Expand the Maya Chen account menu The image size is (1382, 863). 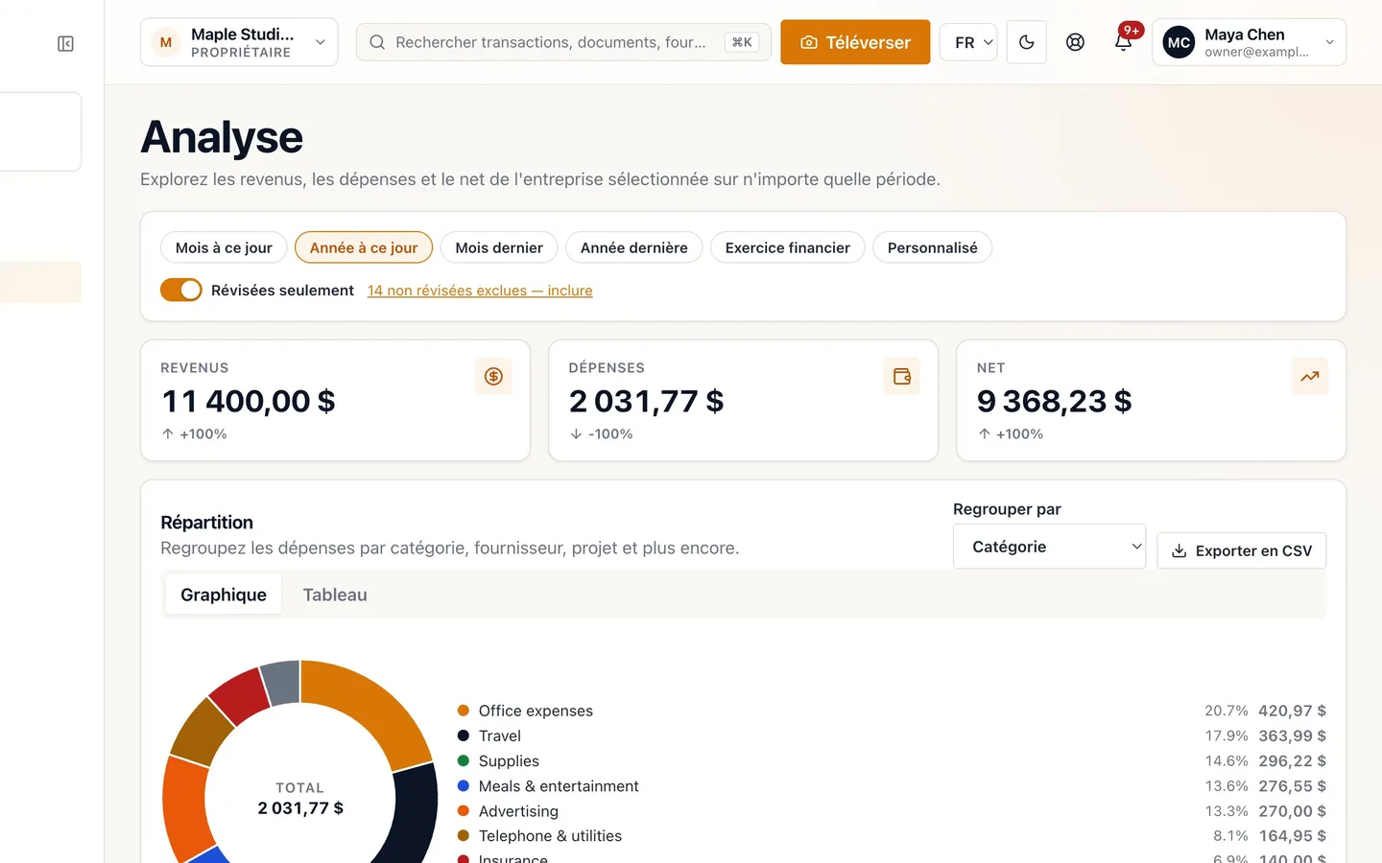(1249, 42)
